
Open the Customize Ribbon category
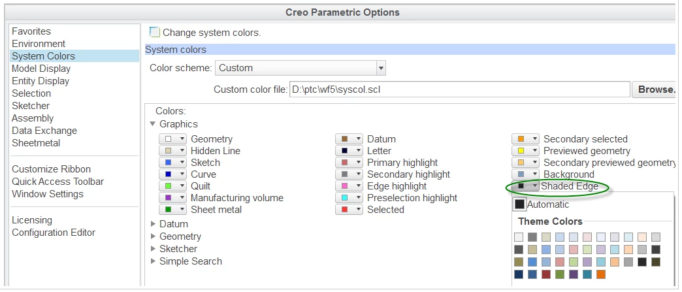[x=52, y=169]
